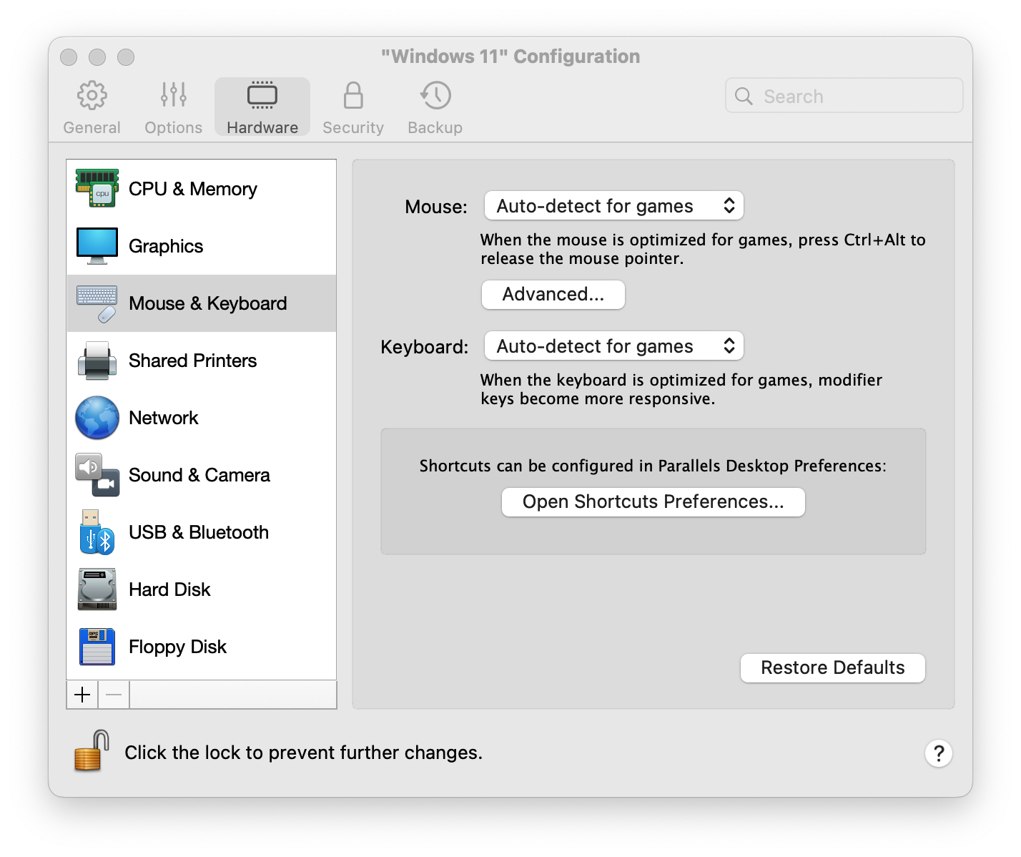Viewport: 1021px width, 857px height.
Task: Select the CPU & Memory chip icon
Action: click(x=97, y=189)
